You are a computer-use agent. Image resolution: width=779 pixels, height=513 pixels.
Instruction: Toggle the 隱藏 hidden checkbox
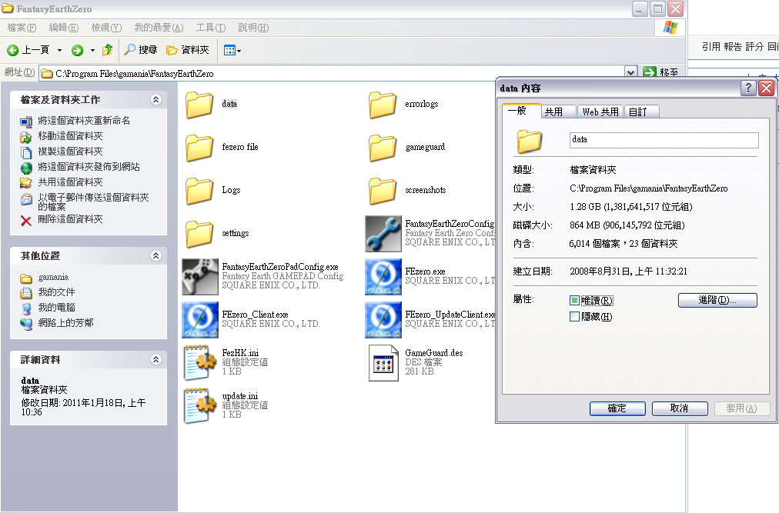(x=574, y=316)
